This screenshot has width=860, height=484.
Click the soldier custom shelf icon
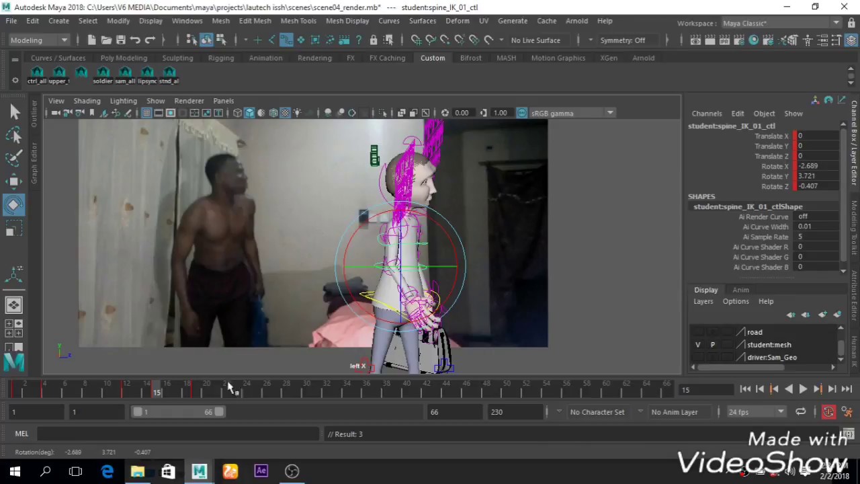pos(103,75)
